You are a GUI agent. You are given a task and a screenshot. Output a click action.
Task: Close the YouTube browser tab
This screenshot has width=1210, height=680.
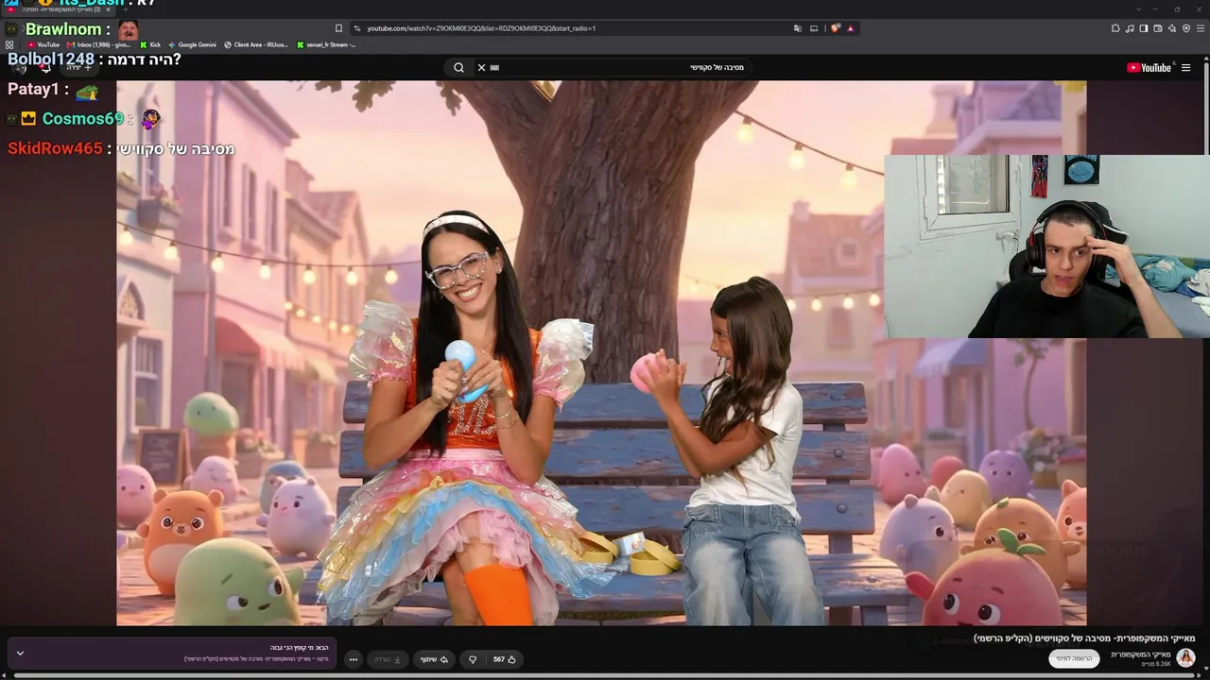coord(109,9)
